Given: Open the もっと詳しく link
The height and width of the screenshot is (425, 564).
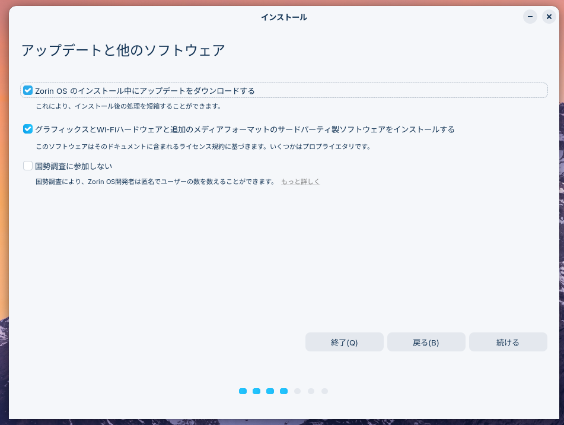Looking at the screenshot, I should pyautogui.click(x=300, y=182).
